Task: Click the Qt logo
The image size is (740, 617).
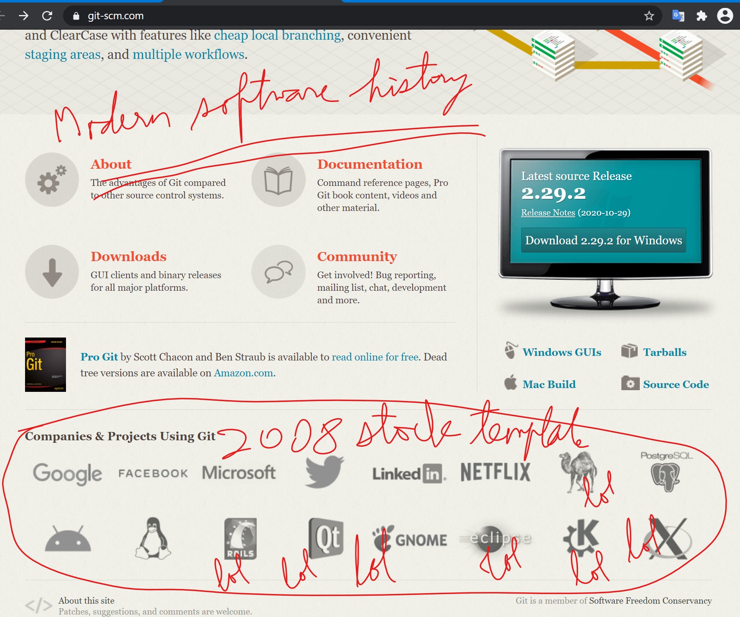Action: tap(326, 538)
